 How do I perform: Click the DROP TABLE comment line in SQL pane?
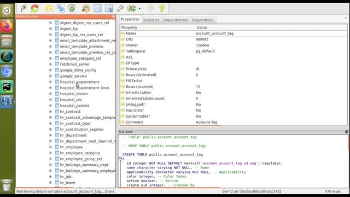point(165,146)
